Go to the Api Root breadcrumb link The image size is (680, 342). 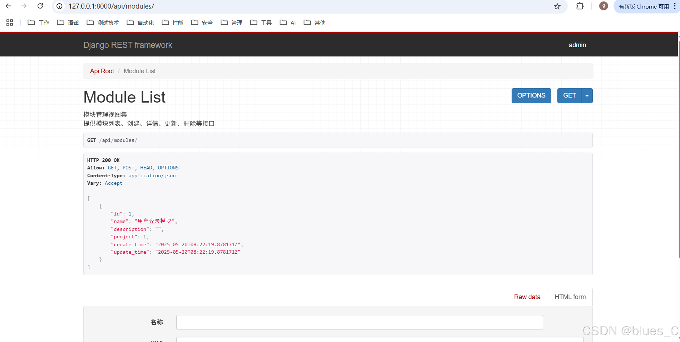[x=102, y=71]
